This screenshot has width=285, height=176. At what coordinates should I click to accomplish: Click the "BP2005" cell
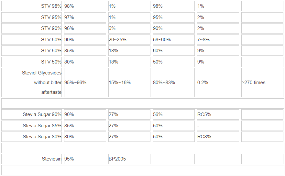(x=117, y=159)
